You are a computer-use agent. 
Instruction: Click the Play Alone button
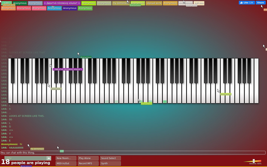(x=88, y=158)
